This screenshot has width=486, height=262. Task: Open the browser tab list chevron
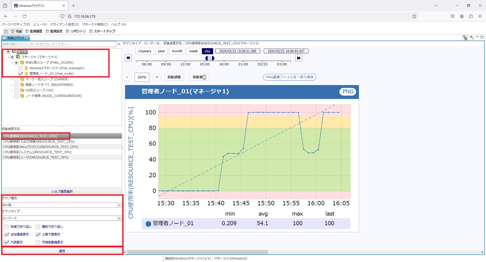[436, 6]
